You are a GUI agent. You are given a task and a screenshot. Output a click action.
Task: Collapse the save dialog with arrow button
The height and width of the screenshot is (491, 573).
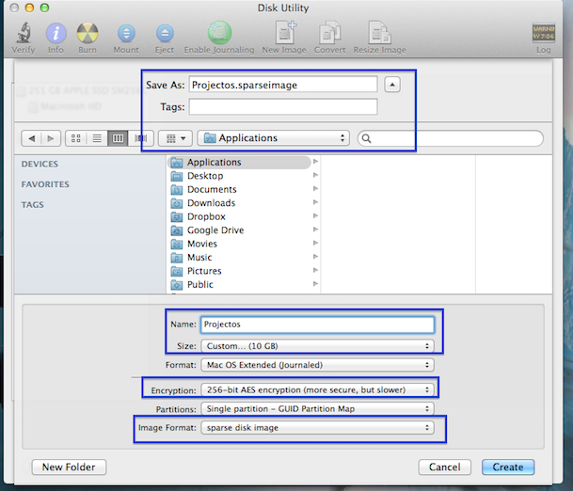coord(393,85)
